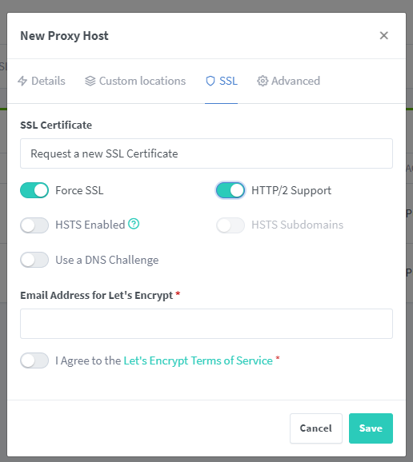
Task: Open the Custom locations tab
Action: [x=135, y=81]
